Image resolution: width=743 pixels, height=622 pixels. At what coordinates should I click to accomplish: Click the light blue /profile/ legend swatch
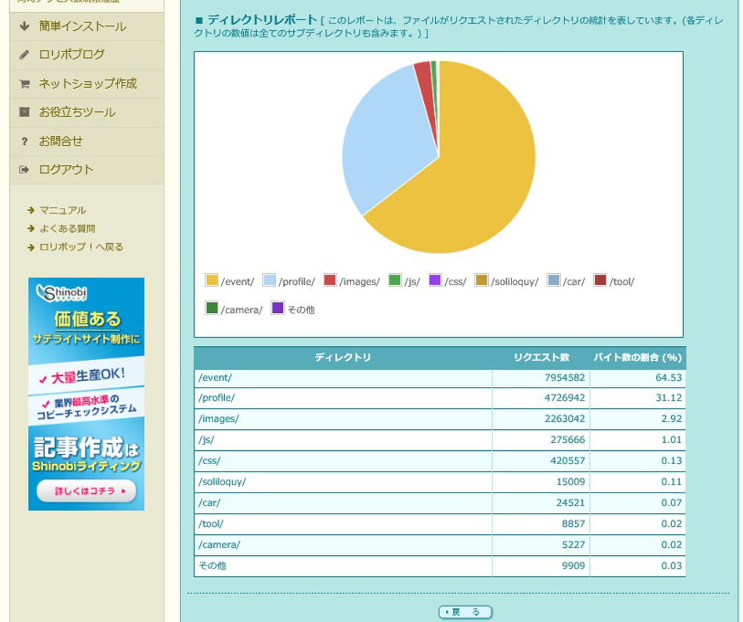click(x=269, y=280)
